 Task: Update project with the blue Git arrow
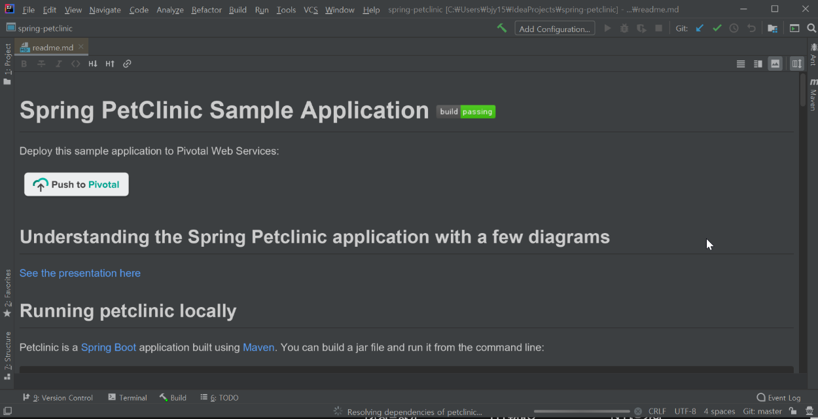[700, 28]
